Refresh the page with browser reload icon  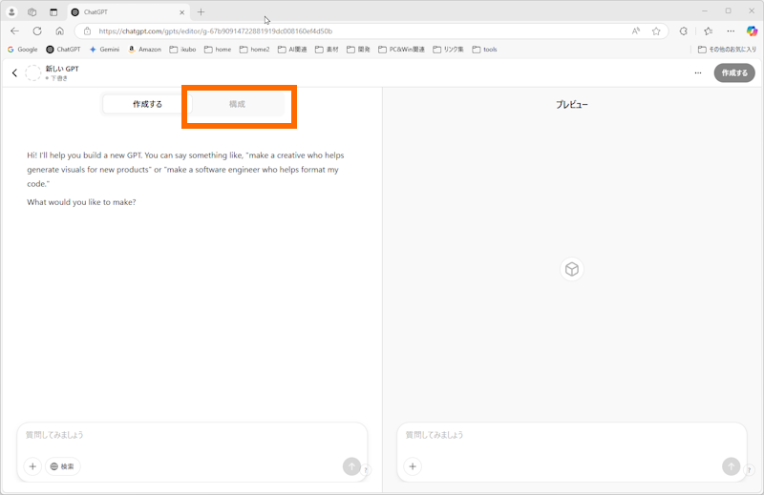(37, 31)
